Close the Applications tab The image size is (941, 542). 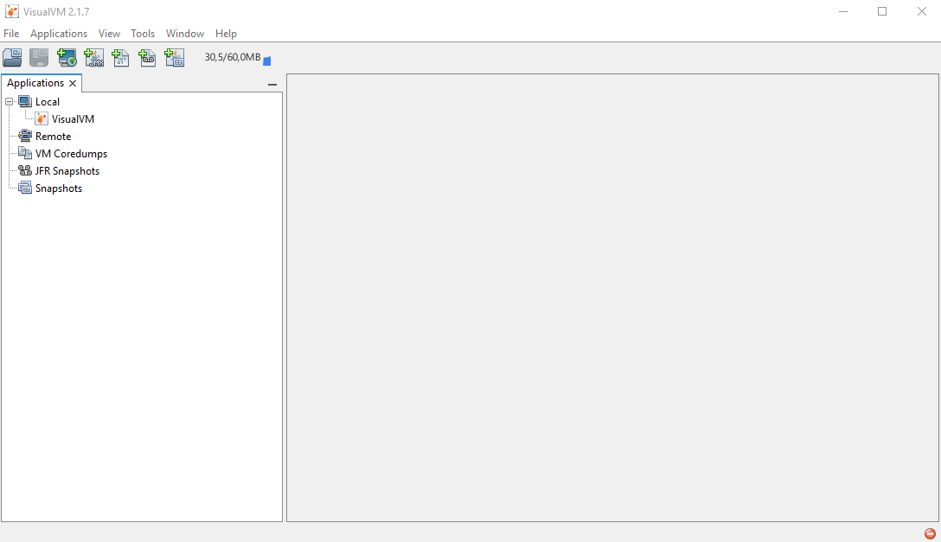coord(73,84)
